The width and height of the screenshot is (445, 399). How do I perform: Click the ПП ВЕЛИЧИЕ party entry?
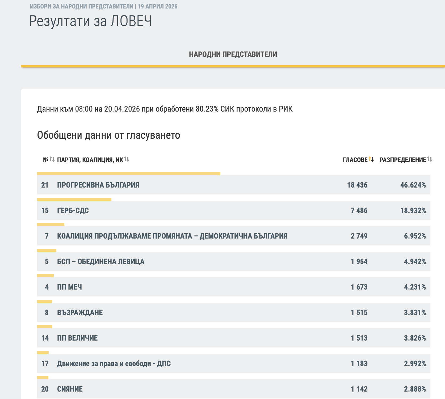click(77, 338)
